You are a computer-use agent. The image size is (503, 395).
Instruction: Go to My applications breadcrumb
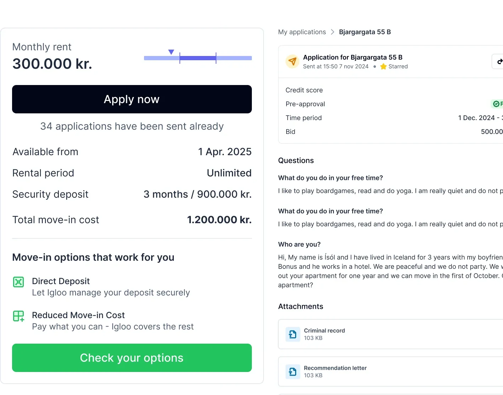point(302,32)
